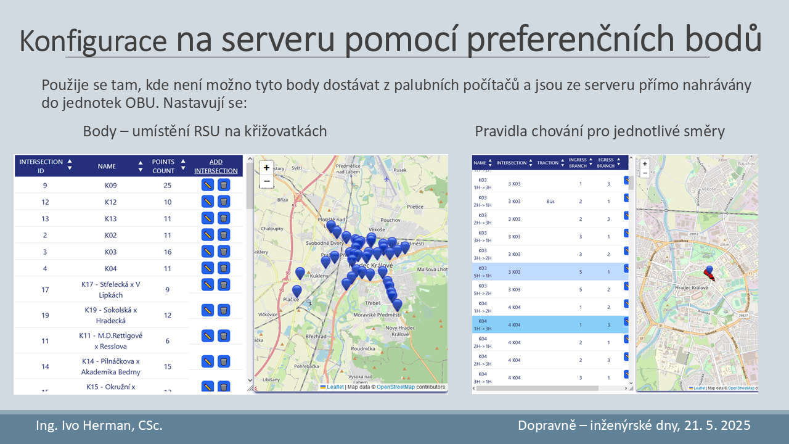Click rule row K04 2H->3H

coord(550,360)
